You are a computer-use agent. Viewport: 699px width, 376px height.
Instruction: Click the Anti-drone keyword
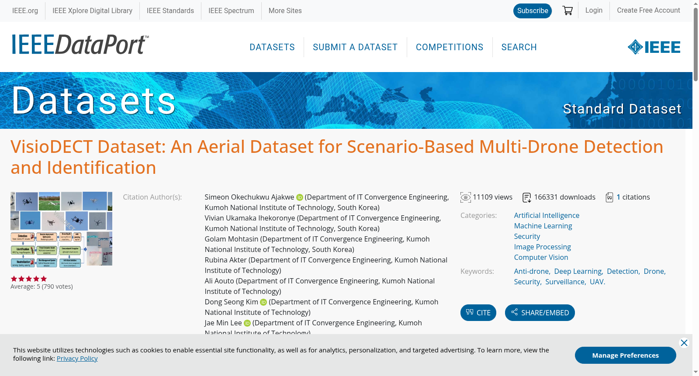click(531, 271)
